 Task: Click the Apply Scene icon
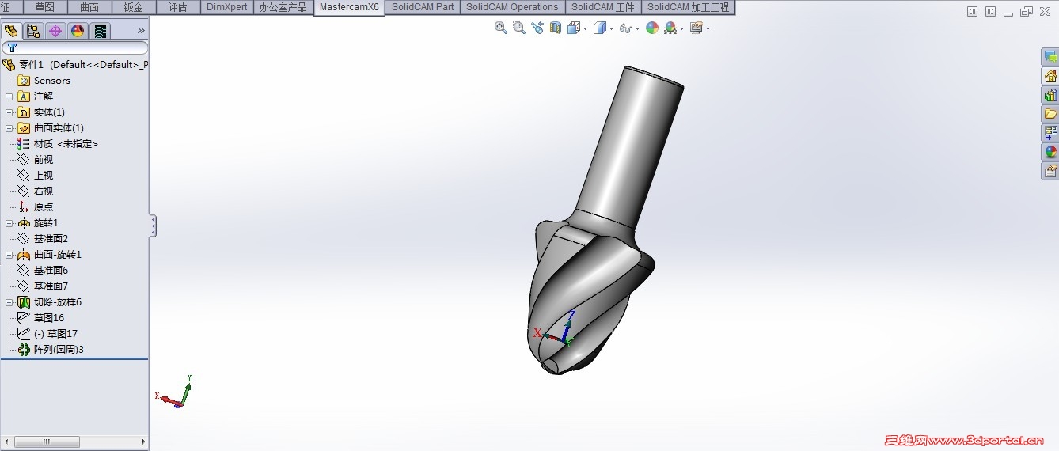point(670,28)
